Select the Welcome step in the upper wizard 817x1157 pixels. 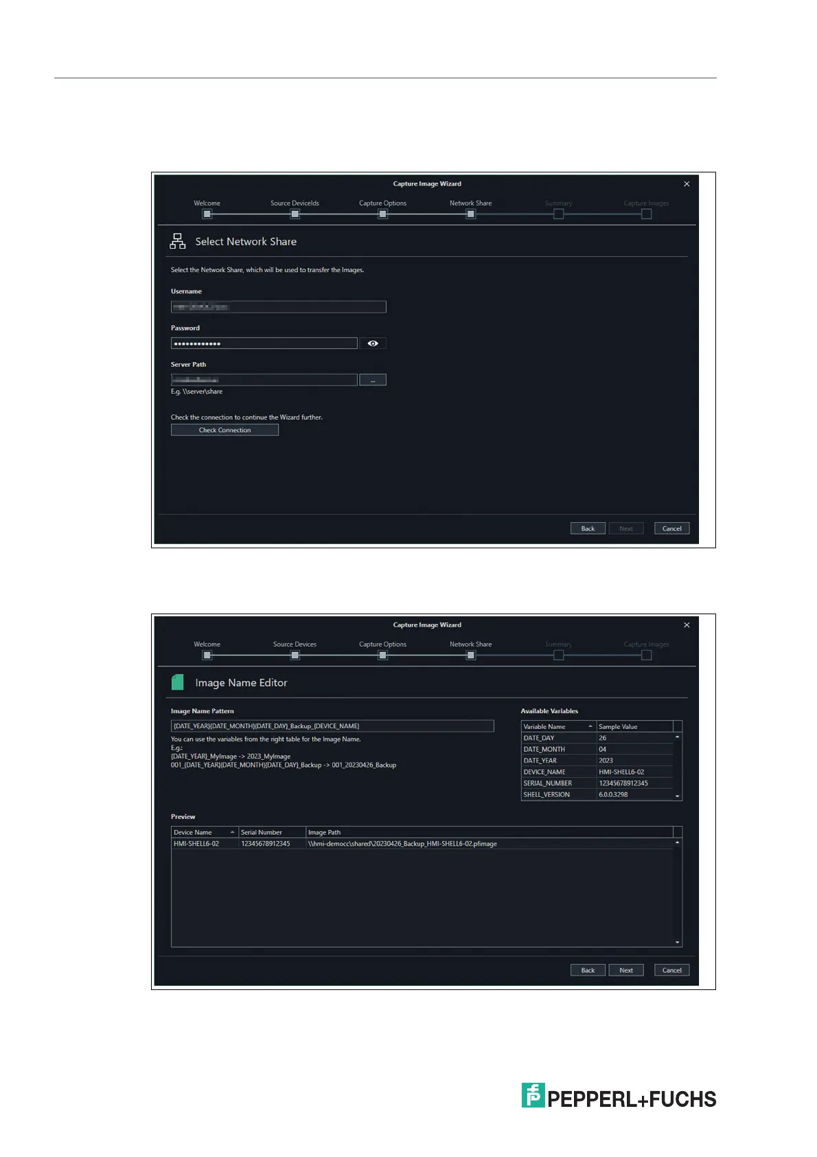(207, 214)
